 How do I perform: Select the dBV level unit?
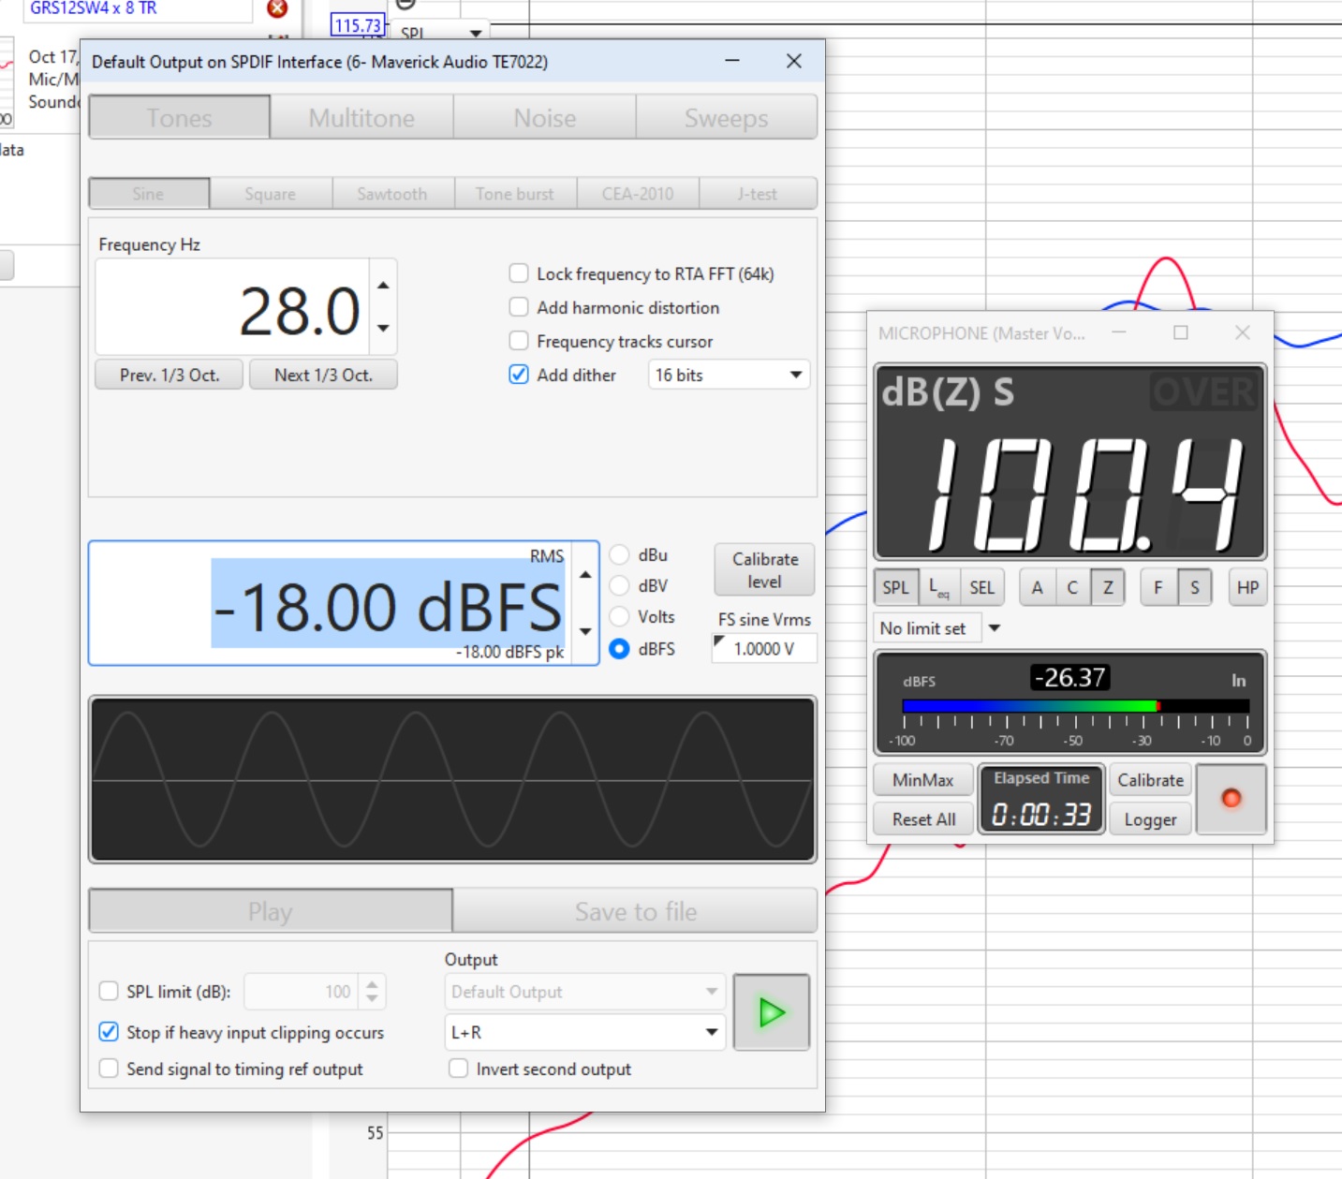[x=619, y=585]
